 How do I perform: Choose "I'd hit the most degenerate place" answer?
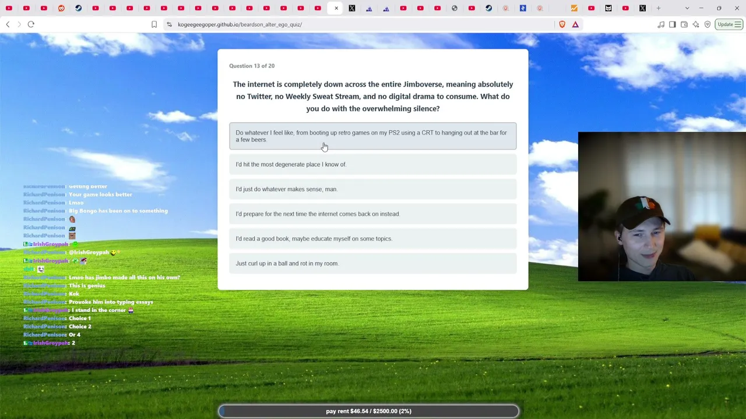tap(373, 165)
